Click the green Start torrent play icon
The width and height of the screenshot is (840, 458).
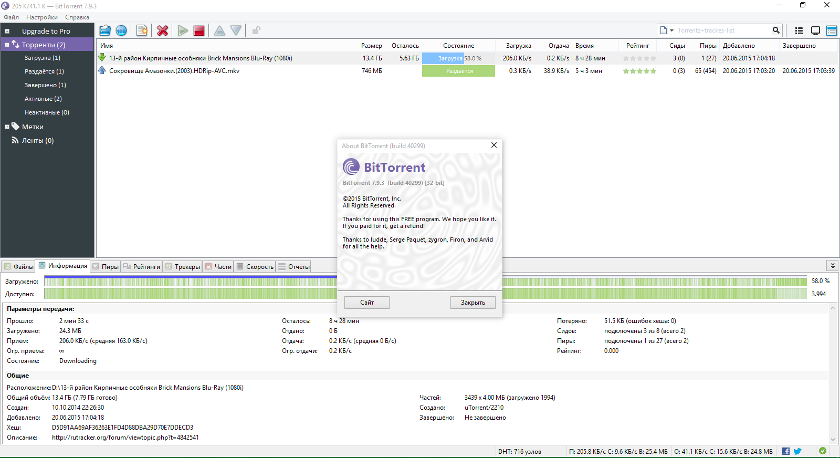pos(183,30)
